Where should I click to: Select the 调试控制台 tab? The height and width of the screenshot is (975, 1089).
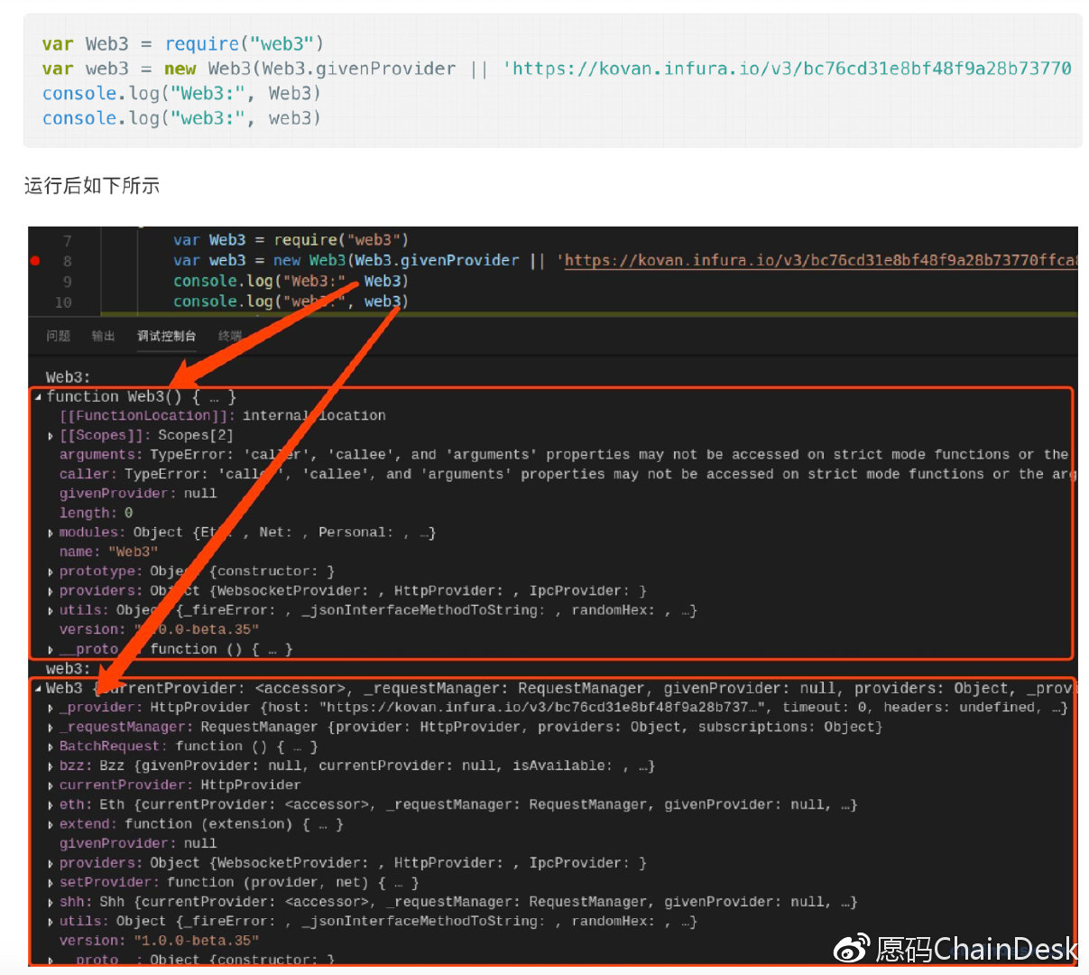click(166, 336)
